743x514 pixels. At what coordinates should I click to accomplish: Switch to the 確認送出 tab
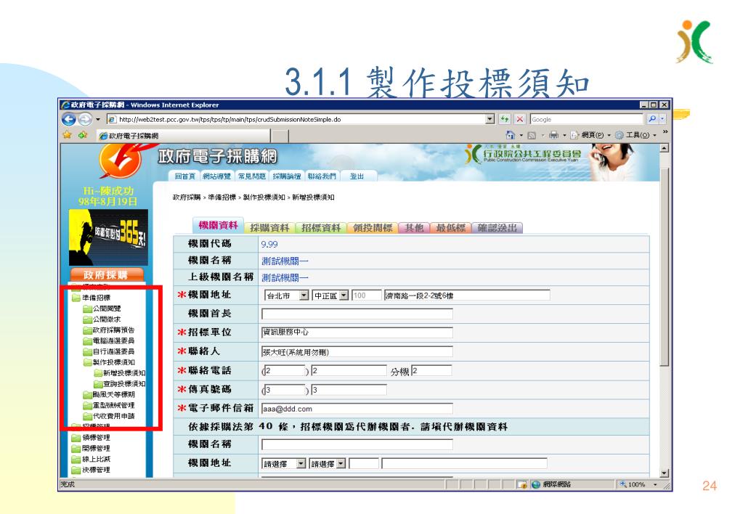497,228
